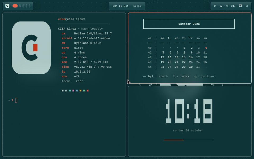The height and width of the screenshot is (159, 254).
Task: Click the "th" weekday column header
Action: 184,38
